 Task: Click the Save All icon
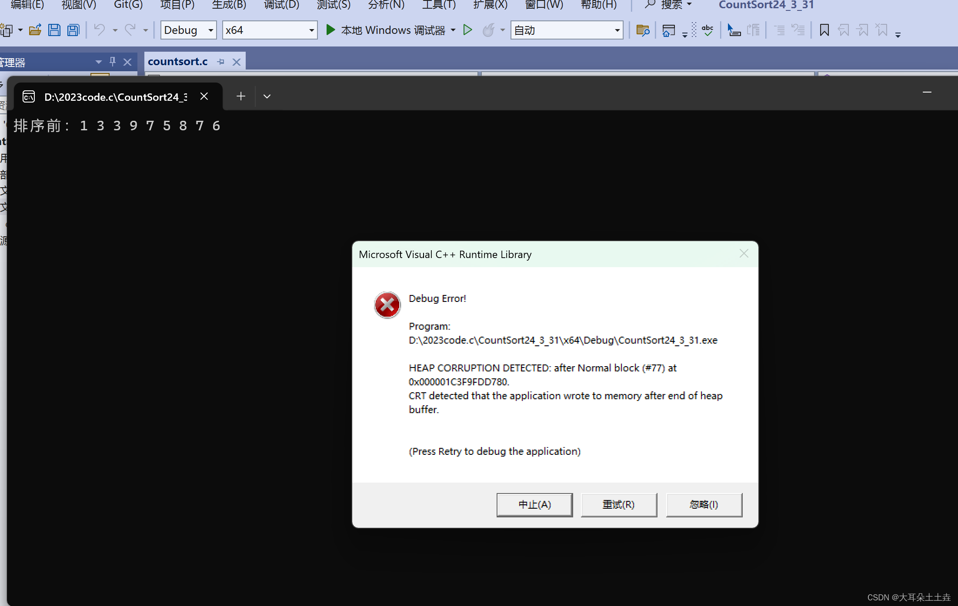[x=73, y=30]
